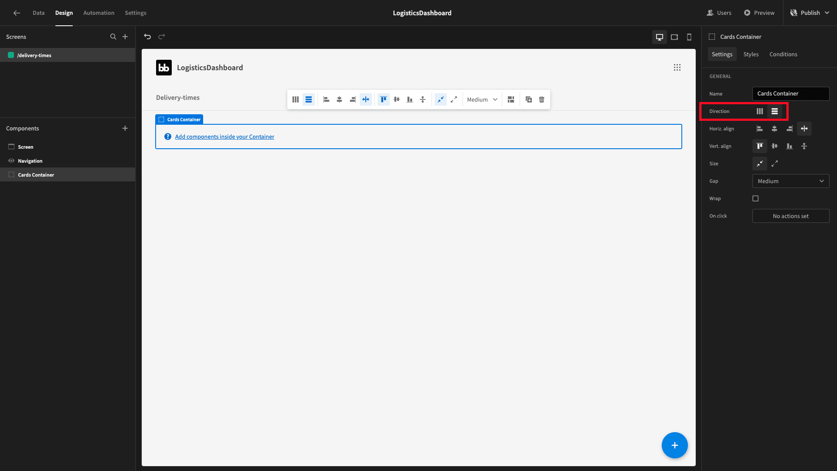Duplicate container via floating toolbar icon
Viewport: 837px width, 471px height.
tap(529, 99)
